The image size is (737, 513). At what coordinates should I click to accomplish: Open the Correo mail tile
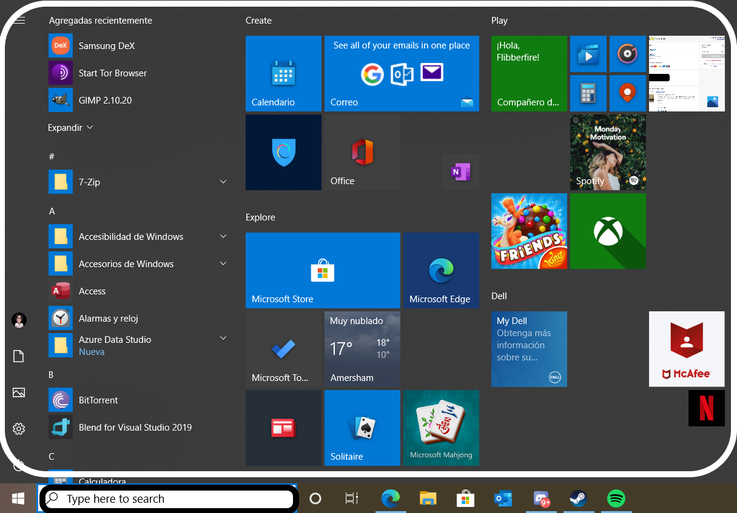click(402, 73)
